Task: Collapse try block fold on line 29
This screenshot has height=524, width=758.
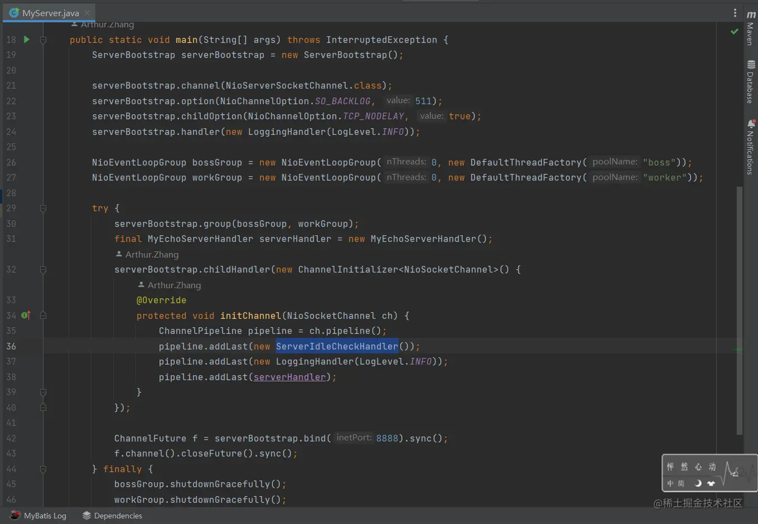Action: coord(43,208)
